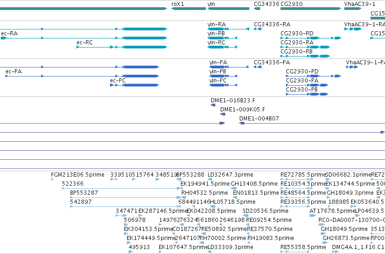Click CG34336-RA transcript label
The width and height of the screenshot is (385, 254).
coord(272,24)
